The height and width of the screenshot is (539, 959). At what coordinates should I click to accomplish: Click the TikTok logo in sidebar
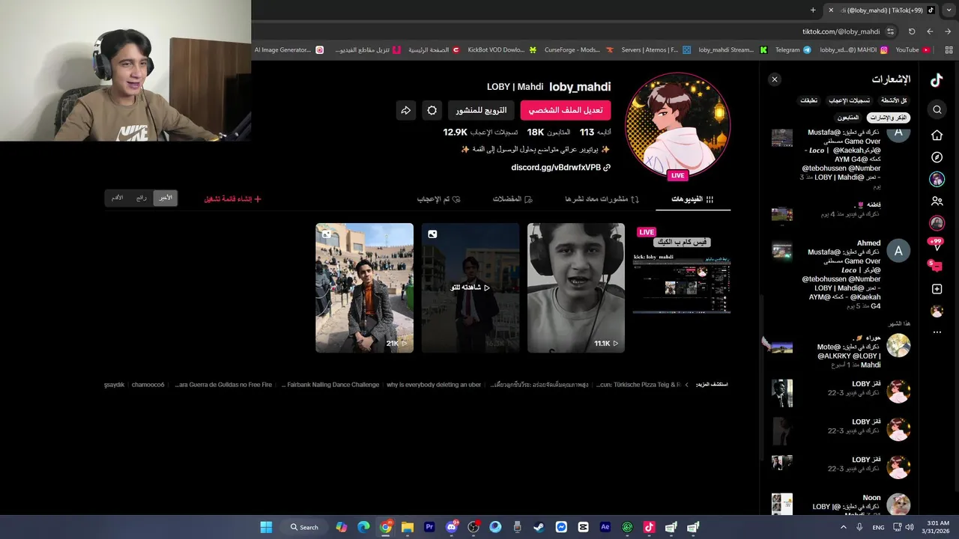[937, 80]
